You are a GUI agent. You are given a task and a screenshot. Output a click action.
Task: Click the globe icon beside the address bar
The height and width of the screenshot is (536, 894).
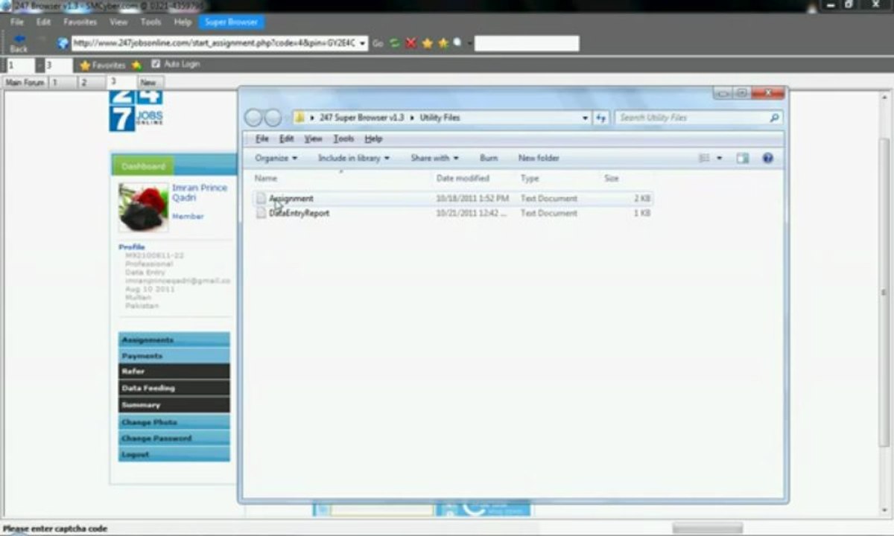pyautogui.click(x=63, y=43)
